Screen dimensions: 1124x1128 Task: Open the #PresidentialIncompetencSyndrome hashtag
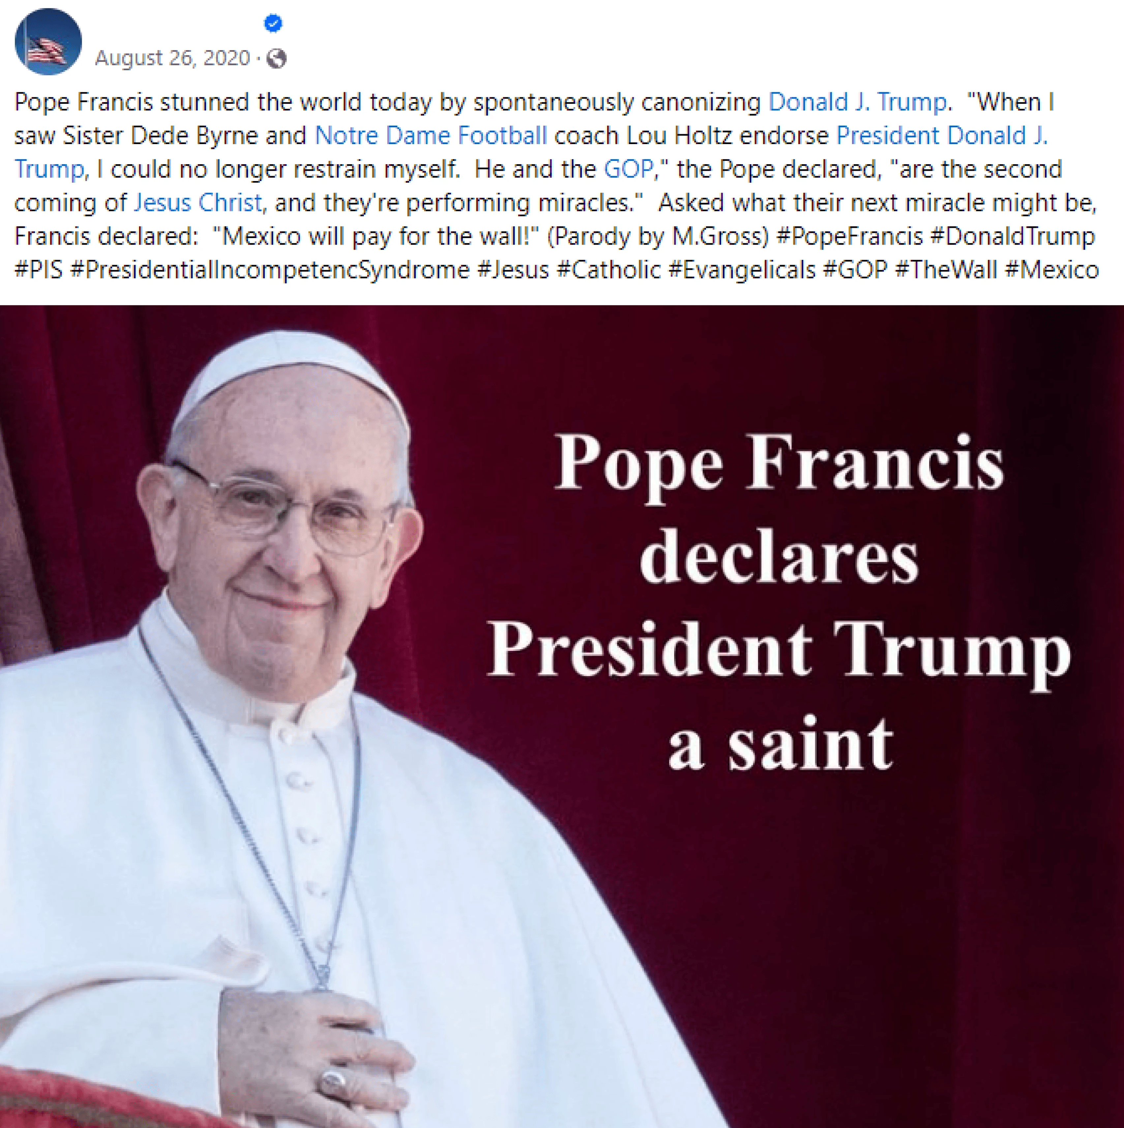[270, 270]
